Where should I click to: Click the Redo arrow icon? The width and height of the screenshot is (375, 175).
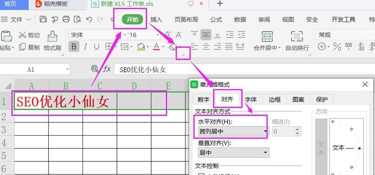(100, 19)
